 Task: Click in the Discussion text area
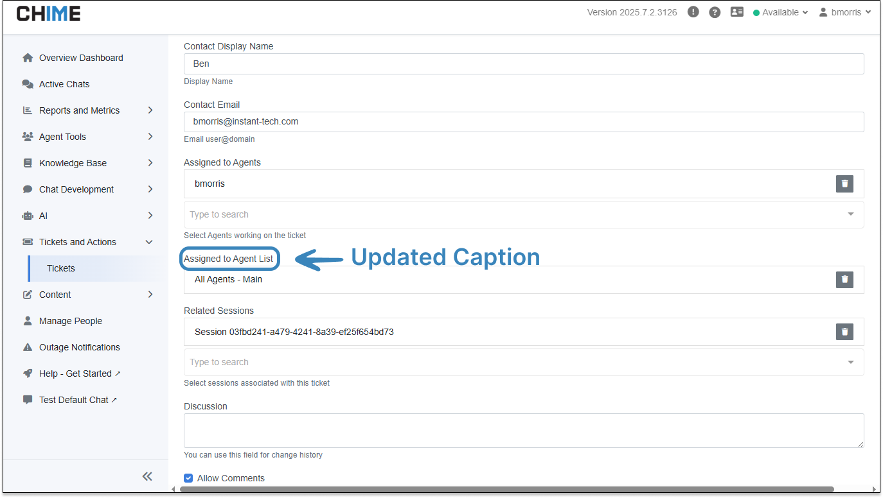[524, 431]
